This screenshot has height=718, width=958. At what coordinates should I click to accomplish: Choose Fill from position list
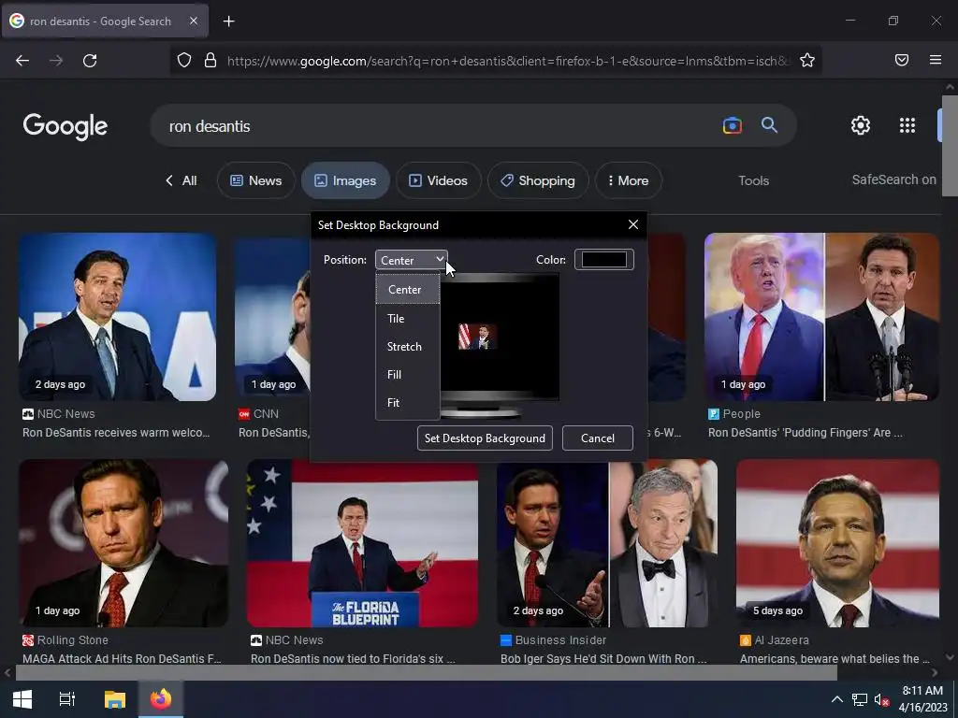(x=408, y=374)
